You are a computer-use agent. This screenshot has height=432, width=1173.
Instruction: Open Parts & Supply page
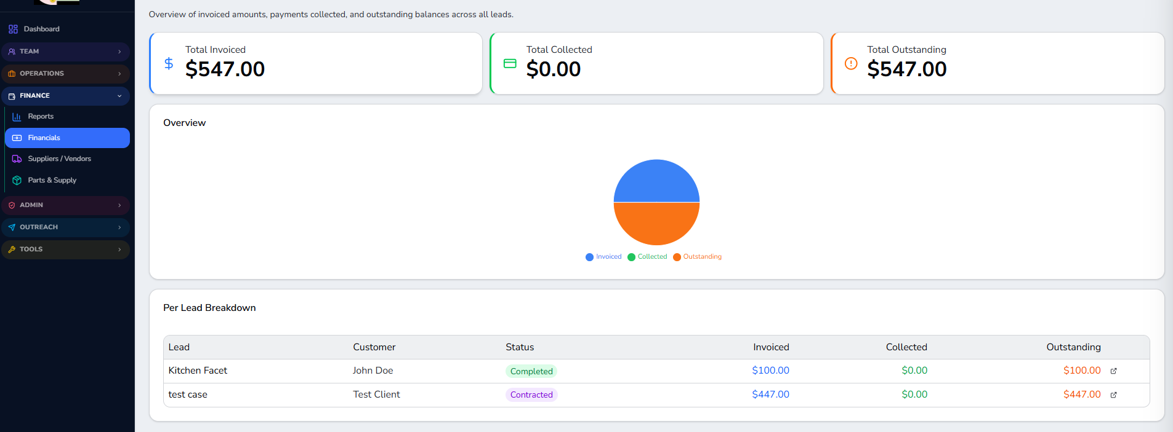coord(67,180)
